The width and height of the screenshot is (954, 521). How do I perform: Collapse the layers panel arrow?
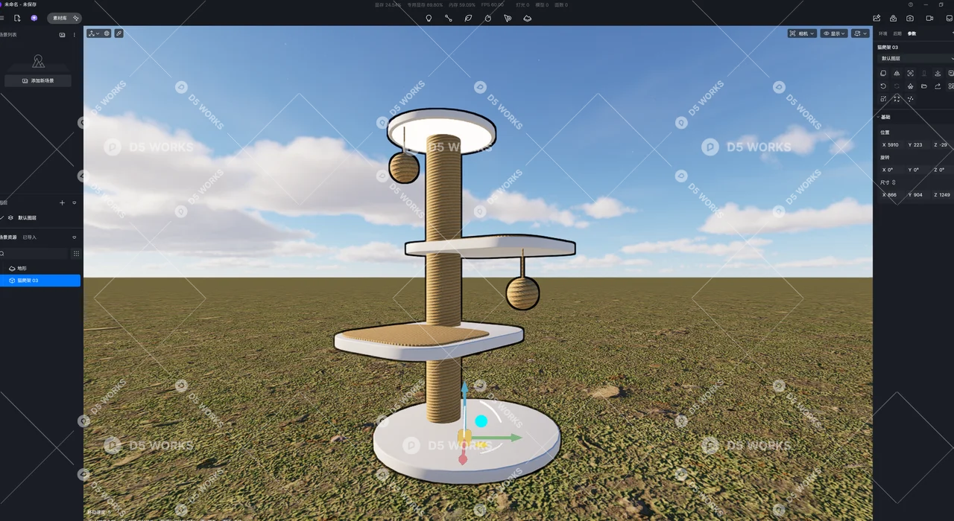[74, 202]
